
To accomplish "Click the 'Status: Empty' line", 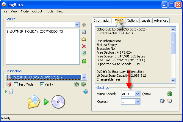I will (107, 45).
